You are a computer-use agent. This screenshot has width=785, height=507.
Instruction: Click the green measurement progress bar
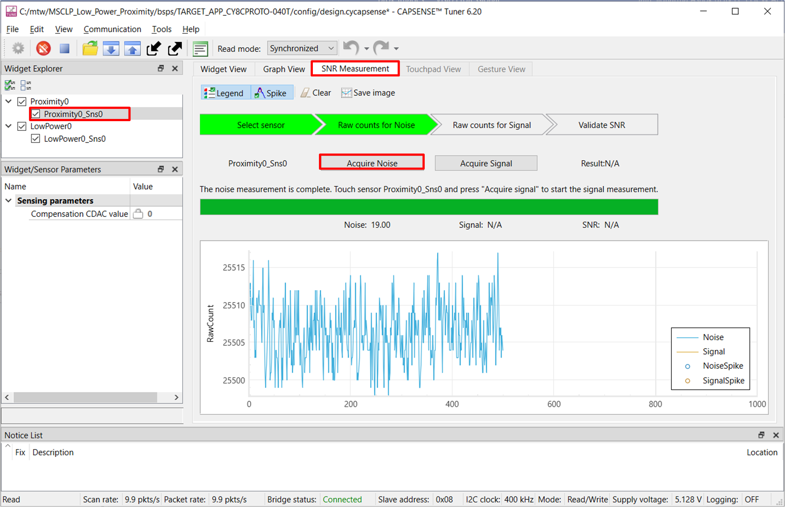(429, 207)
